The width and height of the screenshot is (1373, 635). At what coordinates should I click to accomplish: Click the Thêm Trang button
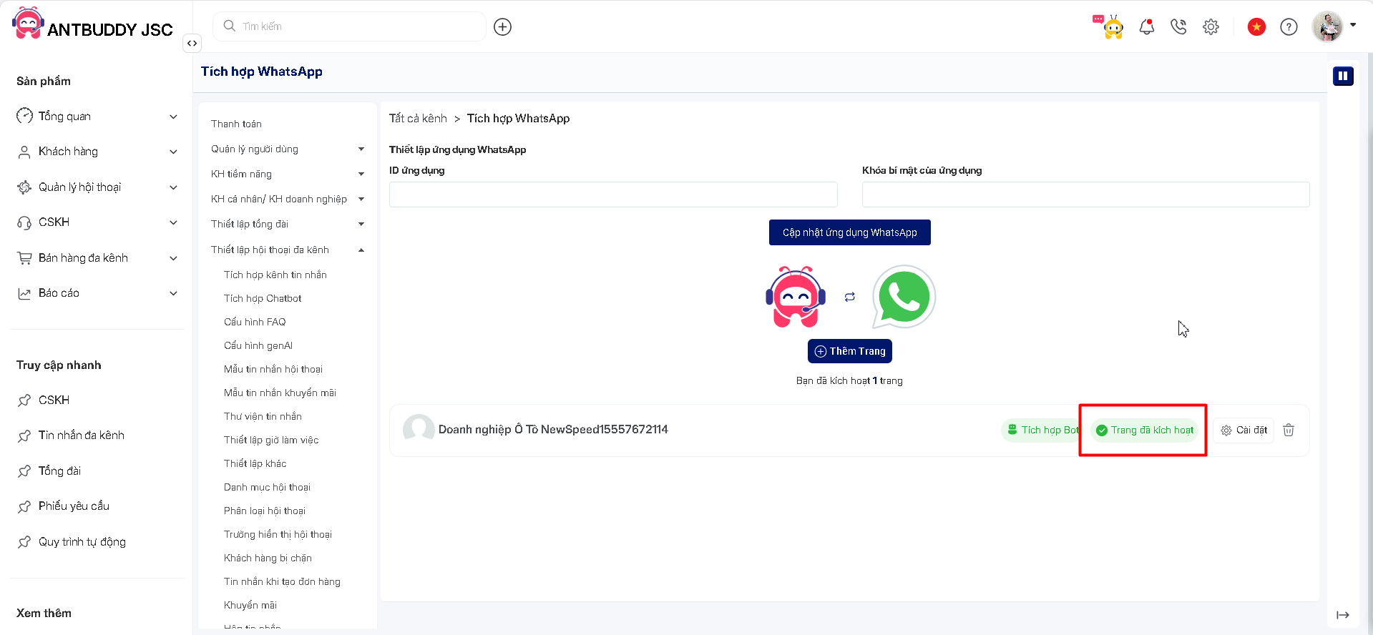pos(850,351)
